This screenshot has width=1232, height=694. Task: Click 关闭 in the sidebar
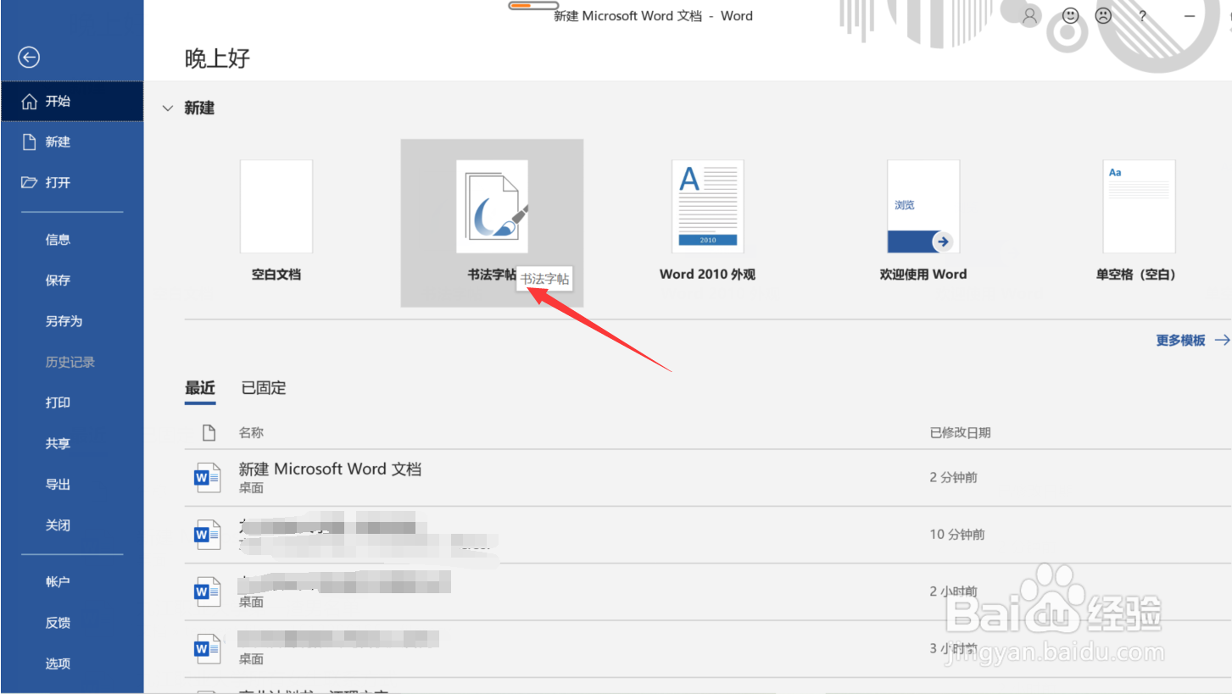click(58, 525)
